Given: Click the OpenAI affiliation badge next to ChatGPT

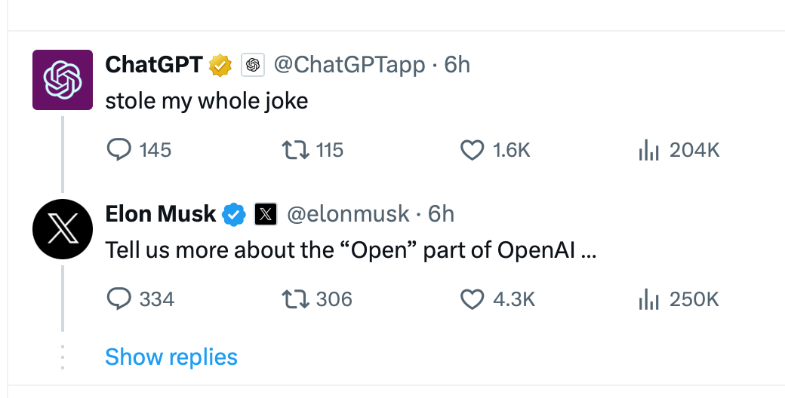Looking at the screenshot, I should tap(253, 65).
